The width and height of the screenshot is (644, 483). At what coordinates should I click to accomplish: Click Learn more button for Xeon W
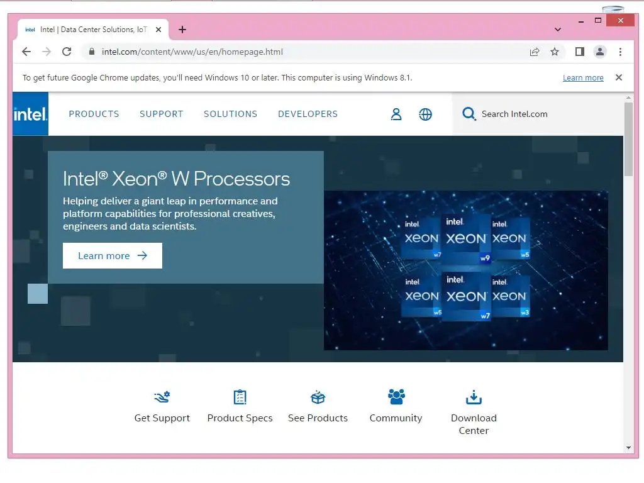tap(113, 255)
